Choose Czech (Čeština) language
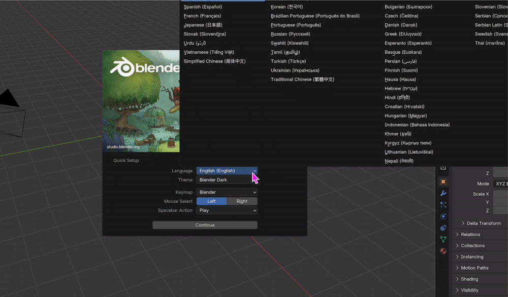The image size is (508, 297). pos(401,16)
